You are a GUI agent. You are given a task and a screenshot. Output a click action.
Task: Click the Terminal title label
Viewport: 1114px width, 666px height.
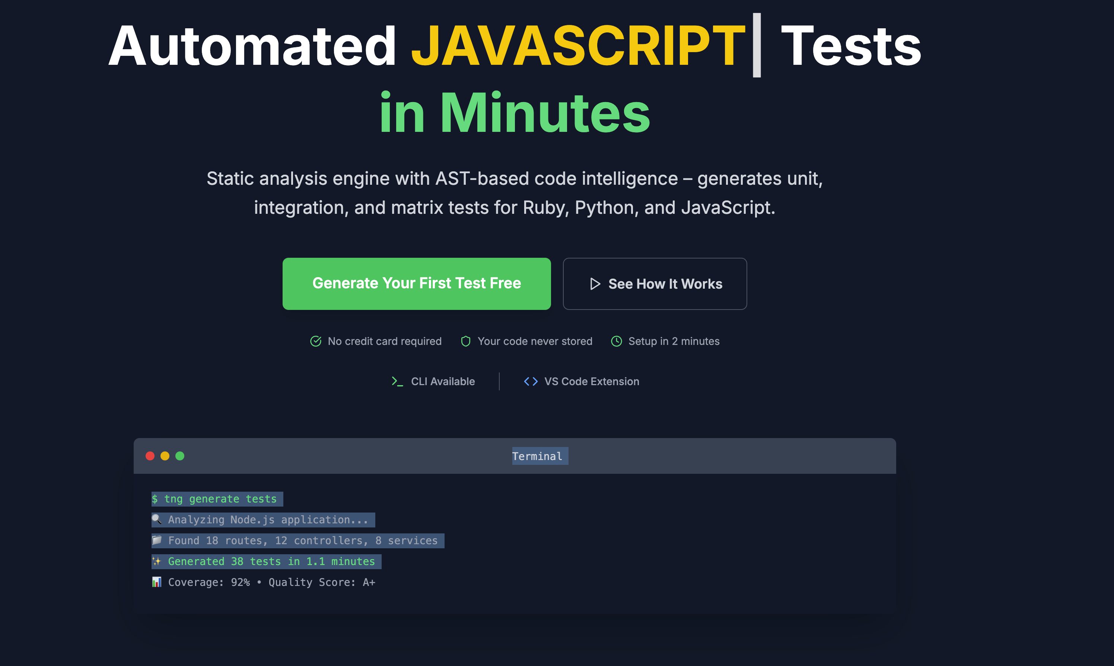tap(537, 456)
